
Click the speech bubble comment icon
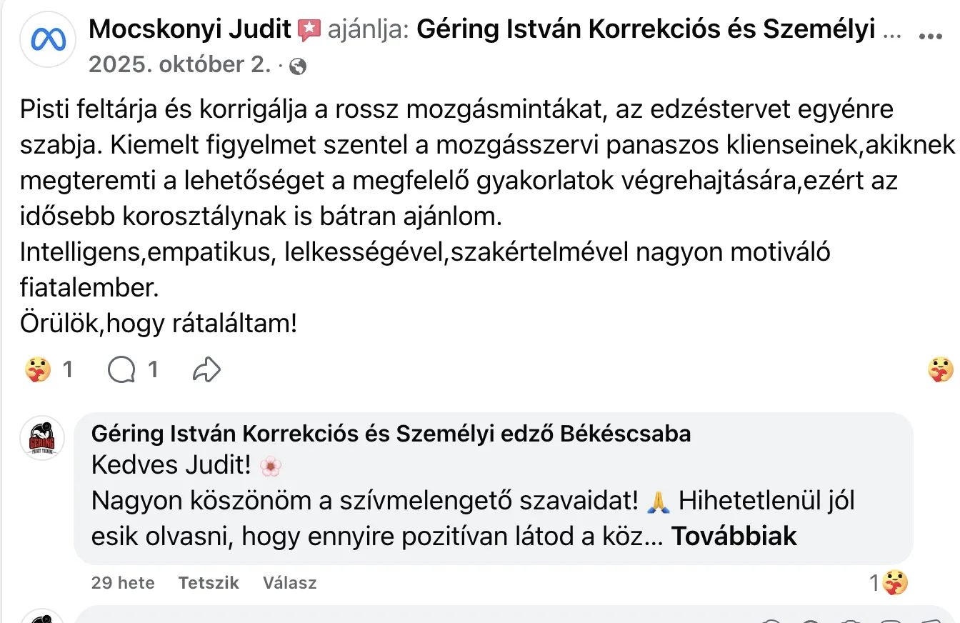pos(121,370)
